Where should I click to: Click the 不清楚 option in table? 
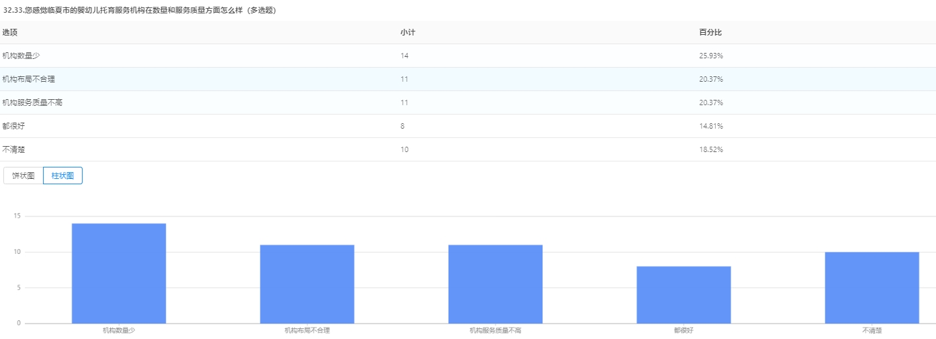click(x=13, y=149)
